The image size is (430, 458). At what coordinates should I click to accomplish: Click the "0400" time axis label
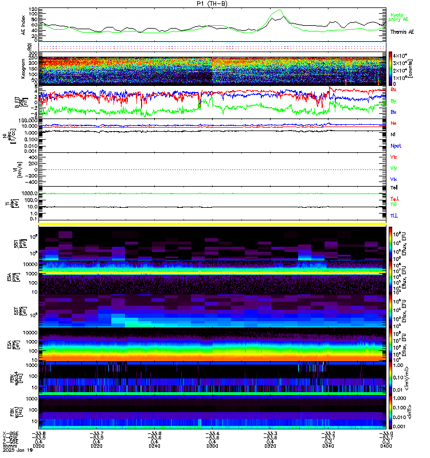pos(386,446)
